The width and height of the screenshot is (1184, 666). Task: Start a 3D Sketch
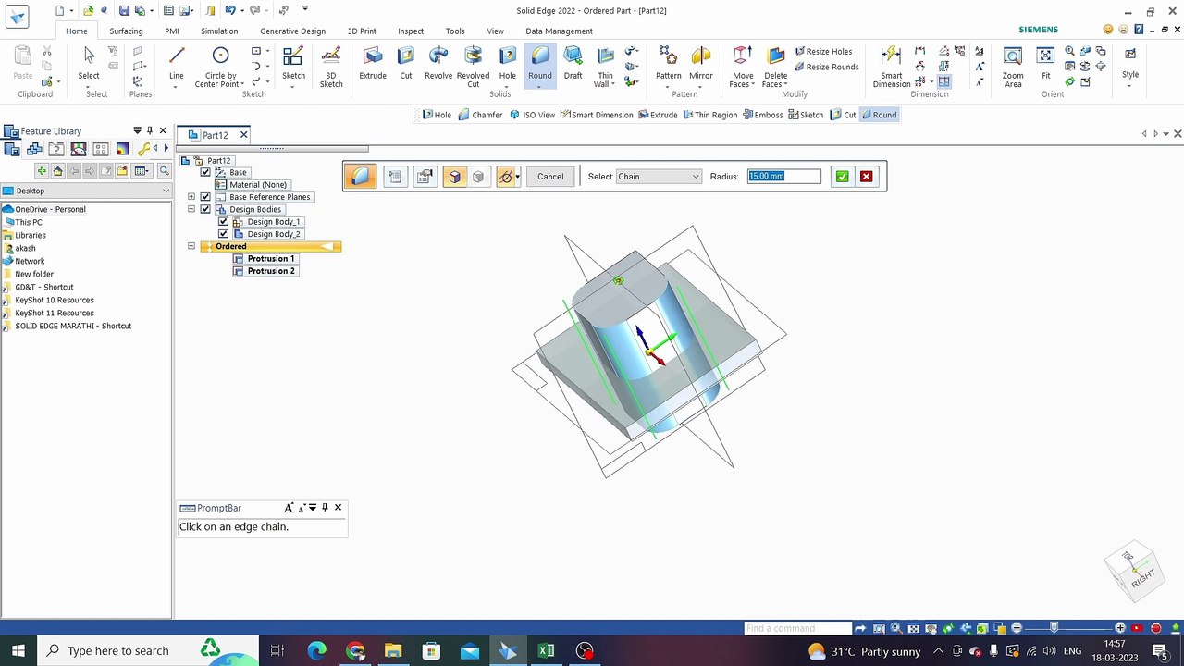(331, 67)
